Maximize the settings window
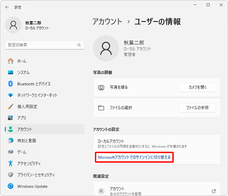The width and height of the screenshot is (228, 196). click(208, 5)
